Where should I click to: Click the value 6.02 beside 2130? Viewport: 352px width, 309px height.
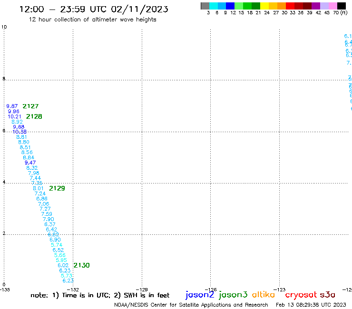[x=63, y=265]
